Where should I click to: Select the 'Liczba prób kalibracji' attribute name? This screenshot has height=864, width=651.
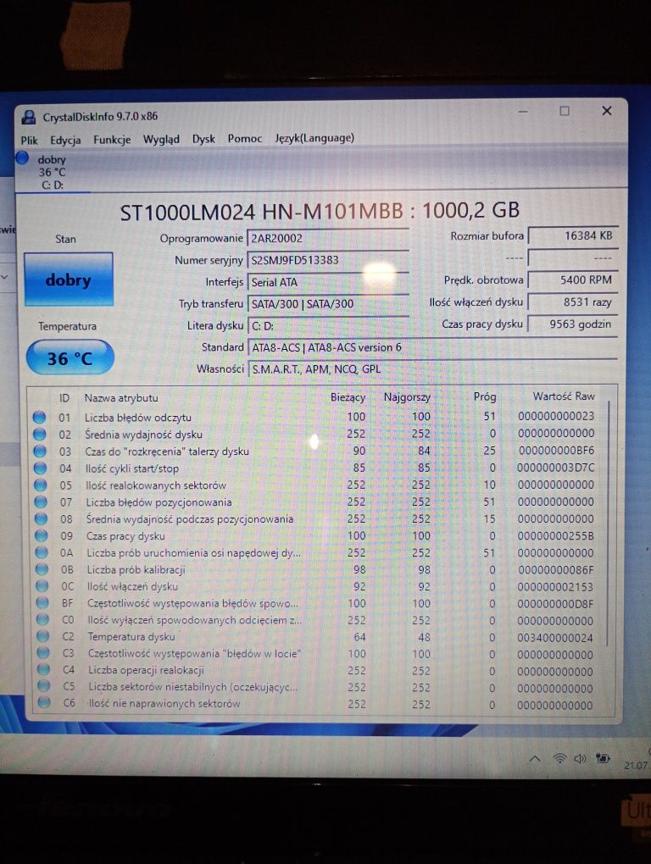tap(136, 570)
